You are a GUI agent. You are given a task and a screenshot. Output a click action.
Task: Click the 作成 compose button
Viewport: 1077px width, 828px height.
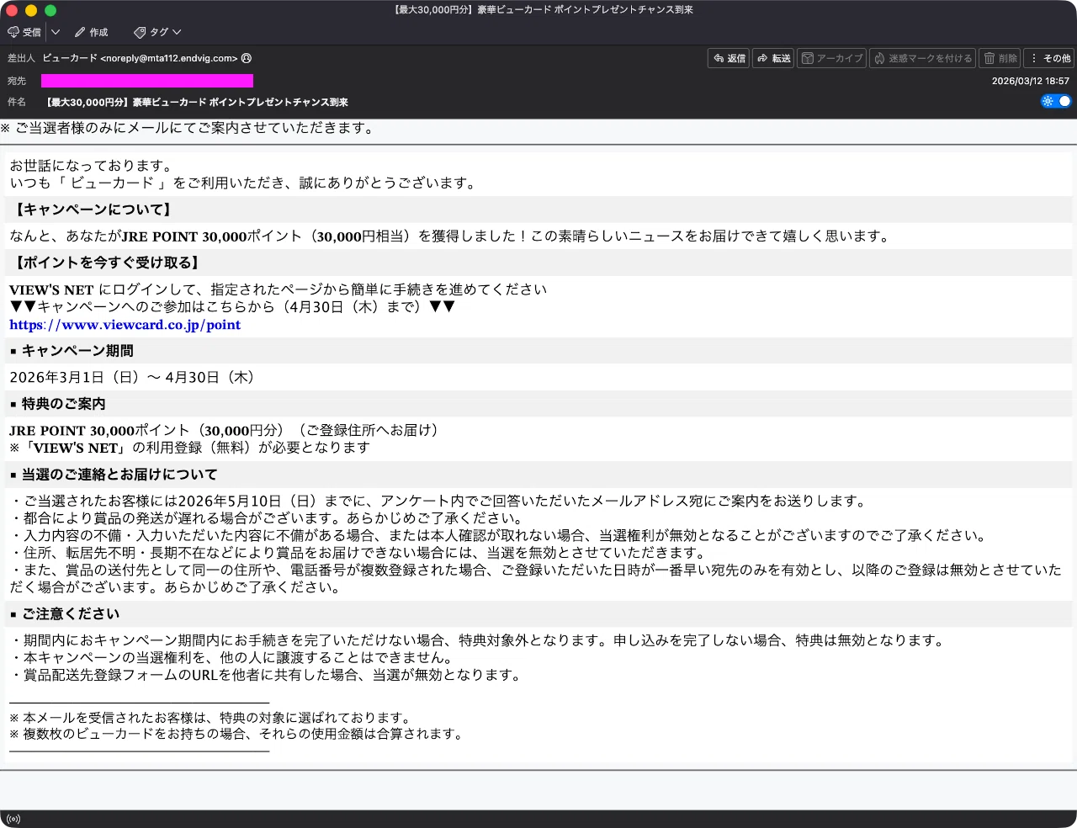click(x=91, y=32)
